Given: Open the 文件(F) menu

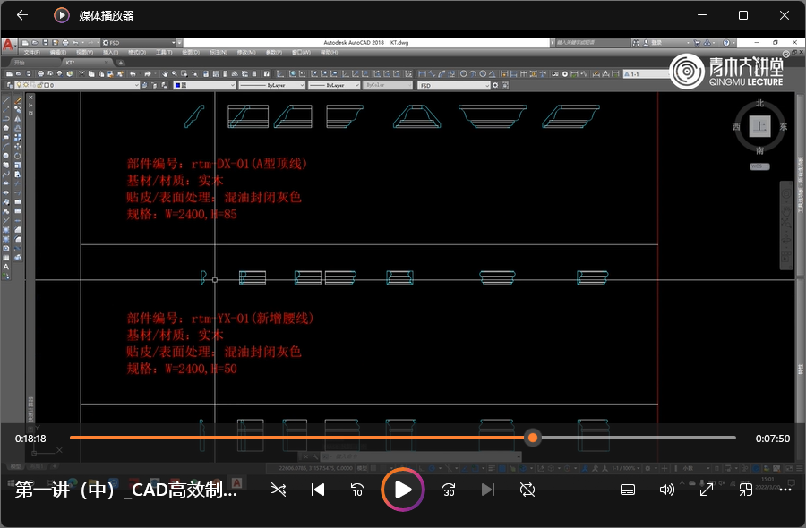Looking at the screenshot, I should pyautogui.click(x=32, y=53).
